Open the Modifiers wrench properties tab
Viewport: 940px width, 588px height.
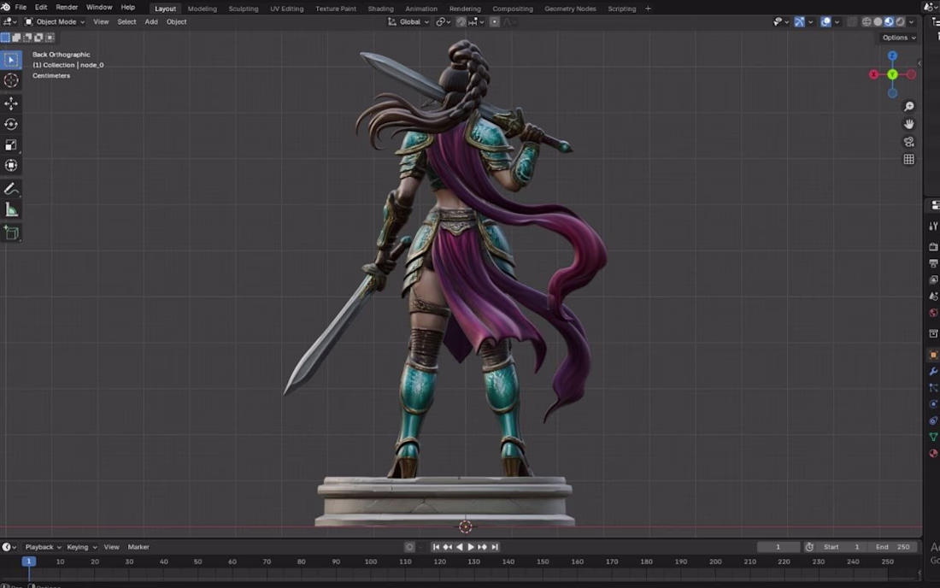point(933,372)
